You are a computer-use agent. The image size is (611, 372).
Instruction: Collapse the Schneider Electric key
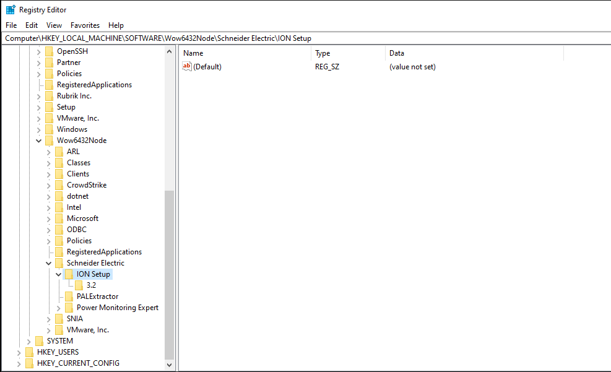click(49, 264)
